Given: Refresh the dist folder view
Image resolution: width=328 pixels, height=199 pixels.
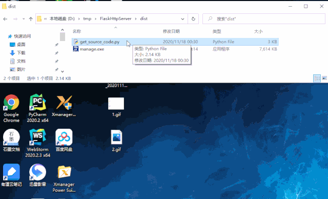Looking at the screenshot, I should click(x=193, y=19).
